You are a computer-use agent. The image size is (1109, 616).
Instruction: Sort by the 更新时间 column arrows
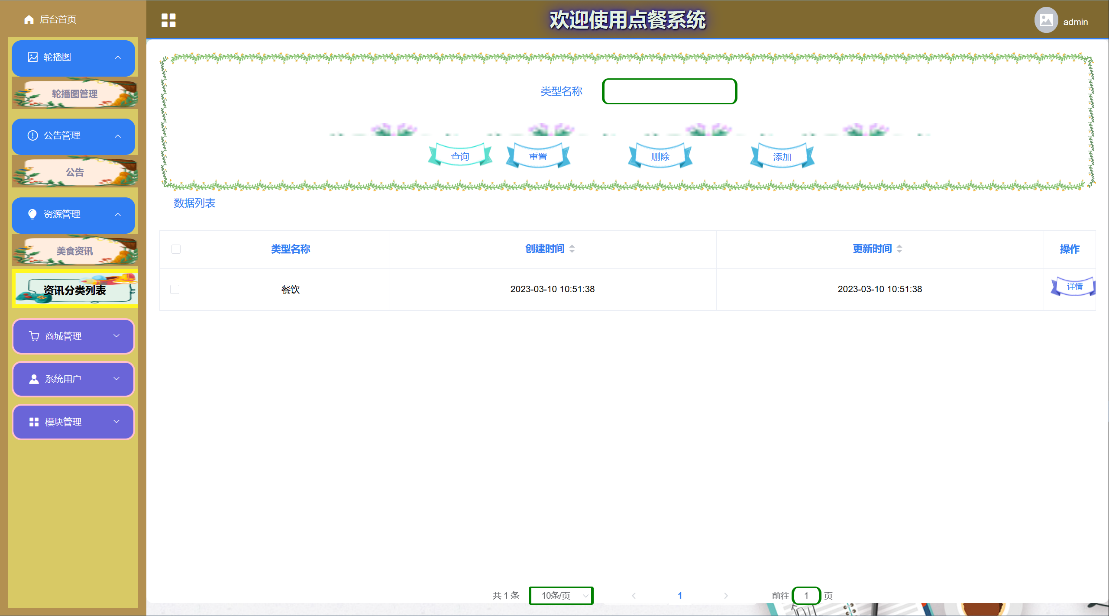899,248
